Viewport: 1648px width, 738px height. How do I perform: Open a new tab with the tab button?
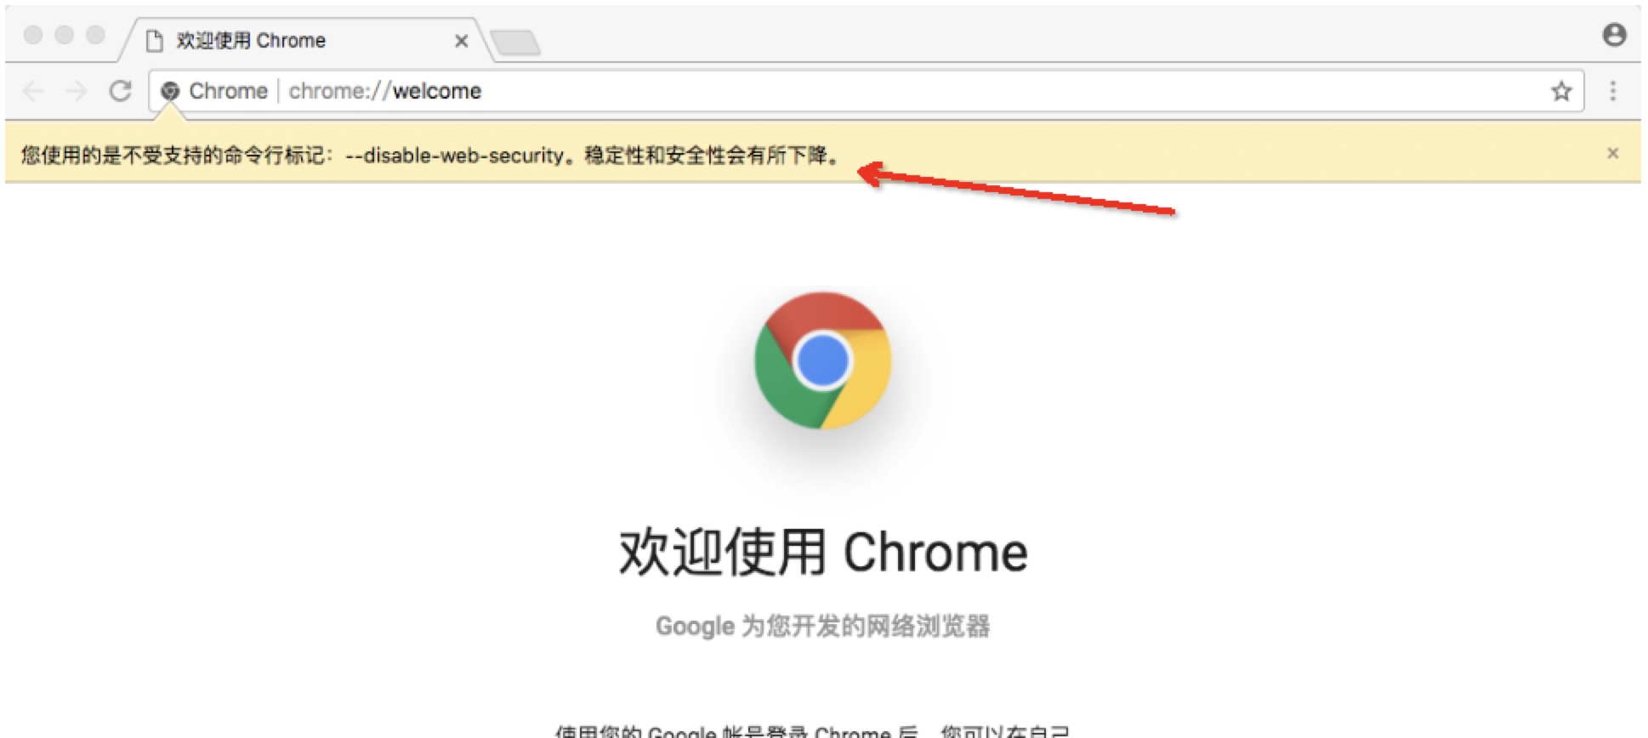tap(515, 42)
